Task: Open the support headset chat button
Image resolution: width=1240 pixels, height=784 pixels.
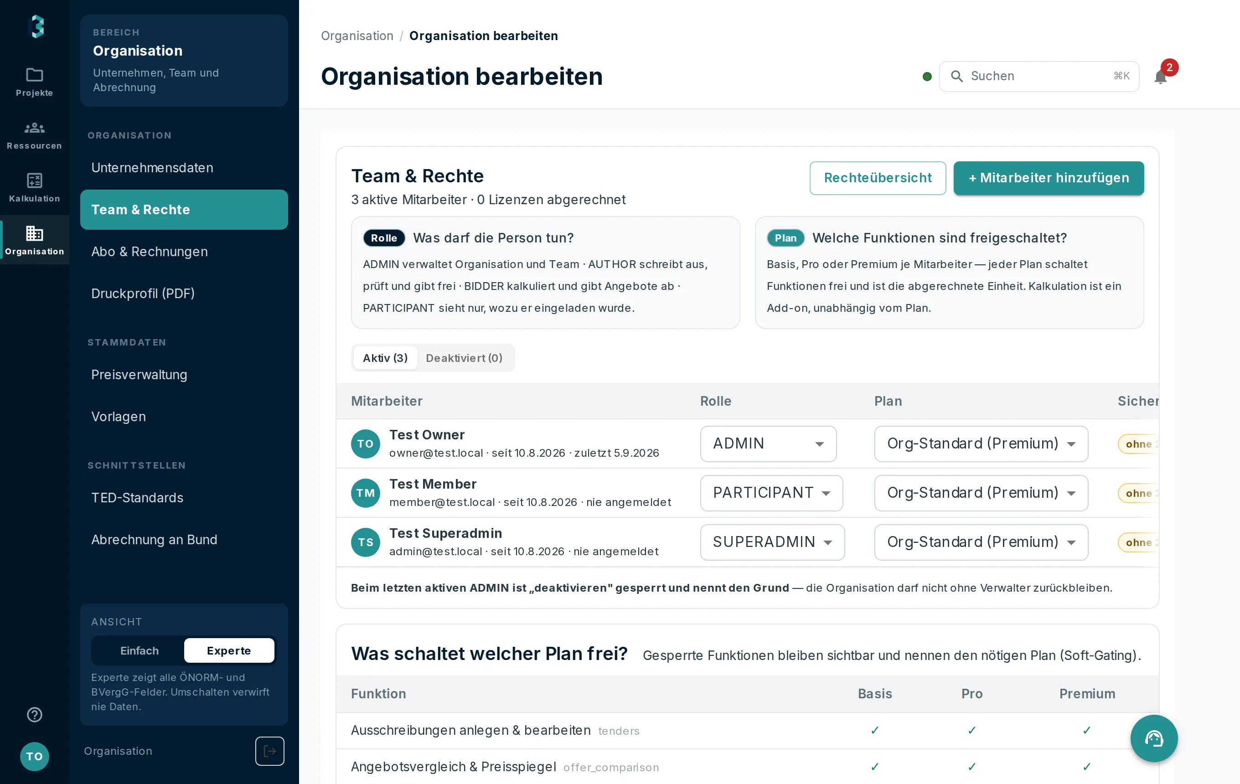Action: pyautogui.click(x=1154, y=738)
